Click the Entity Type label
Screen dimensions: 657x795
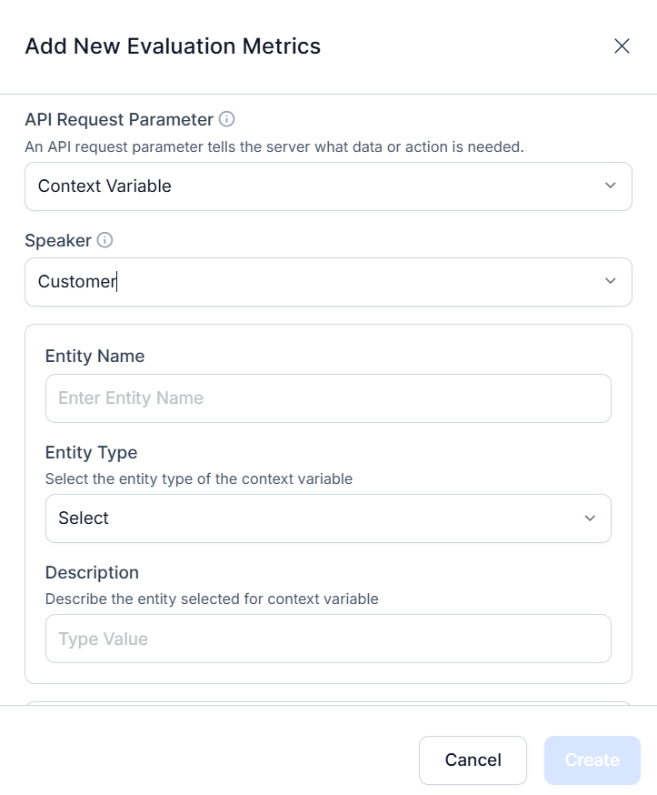(91, 452)
